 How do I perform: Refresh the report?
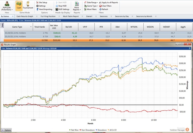coord(104,9)
